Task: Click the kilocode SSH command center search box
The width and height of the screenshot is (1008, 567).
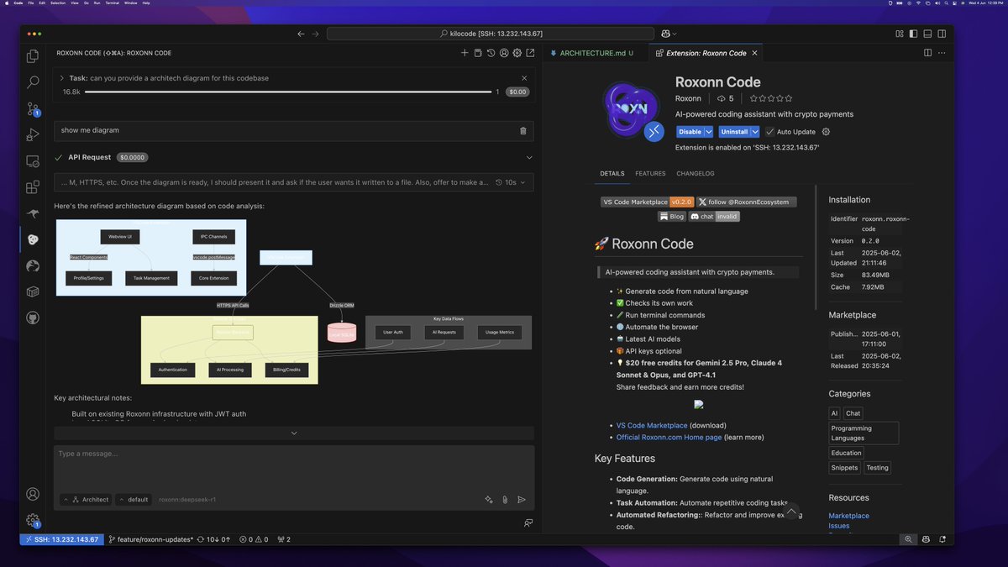Action: coord(491,34)
